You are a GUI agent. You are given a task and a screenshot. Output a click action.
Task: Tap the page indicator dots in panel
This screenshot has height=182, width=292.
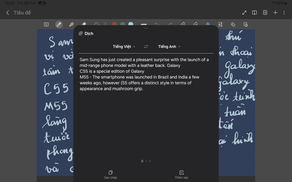(146, 161)
